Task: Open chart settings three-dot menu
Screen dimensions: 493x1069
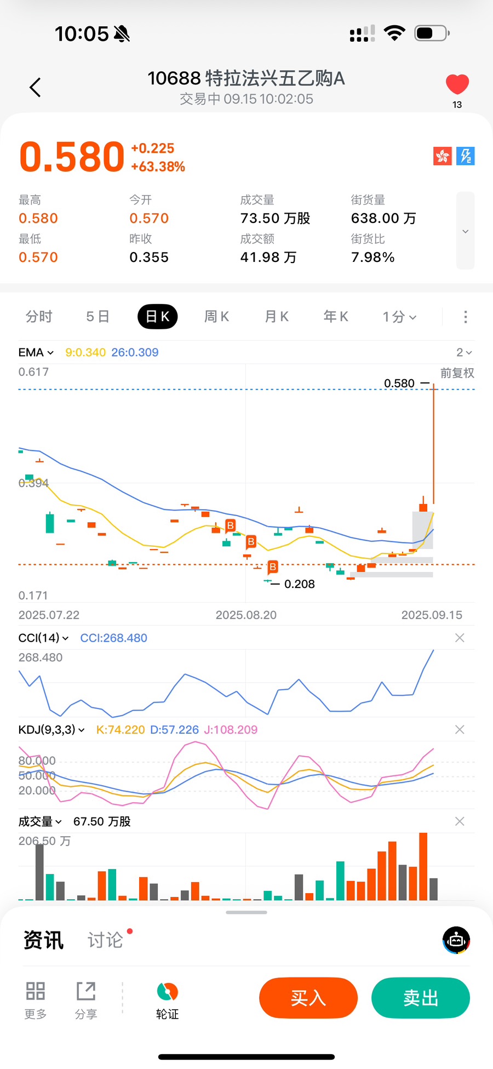Action: (466, 317)
